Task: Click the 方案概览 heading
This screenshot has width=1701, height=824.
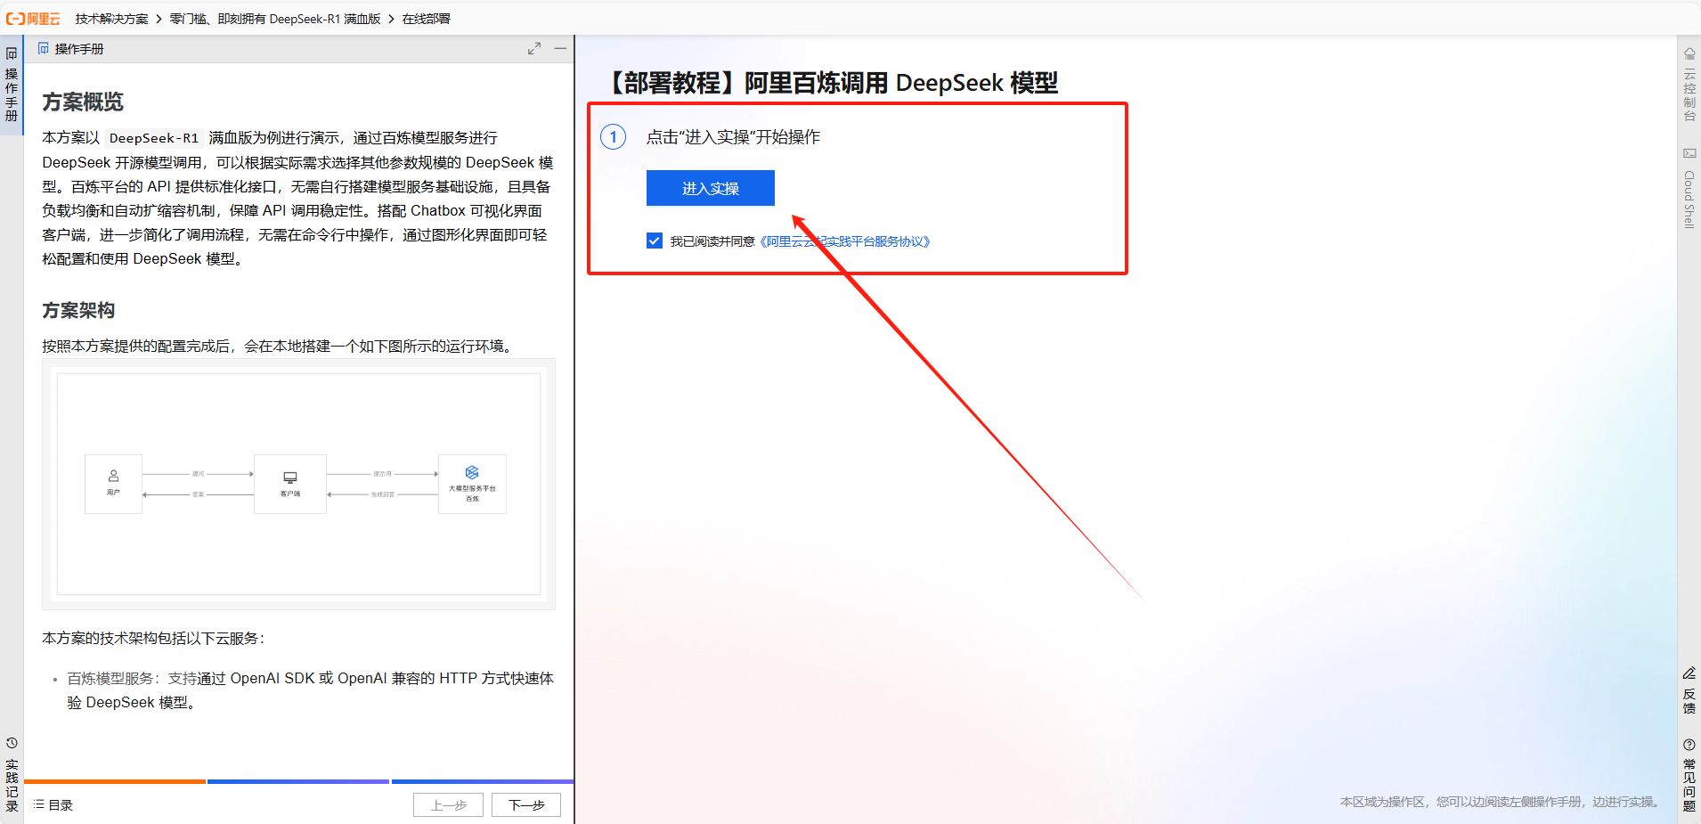Action: 83,102
